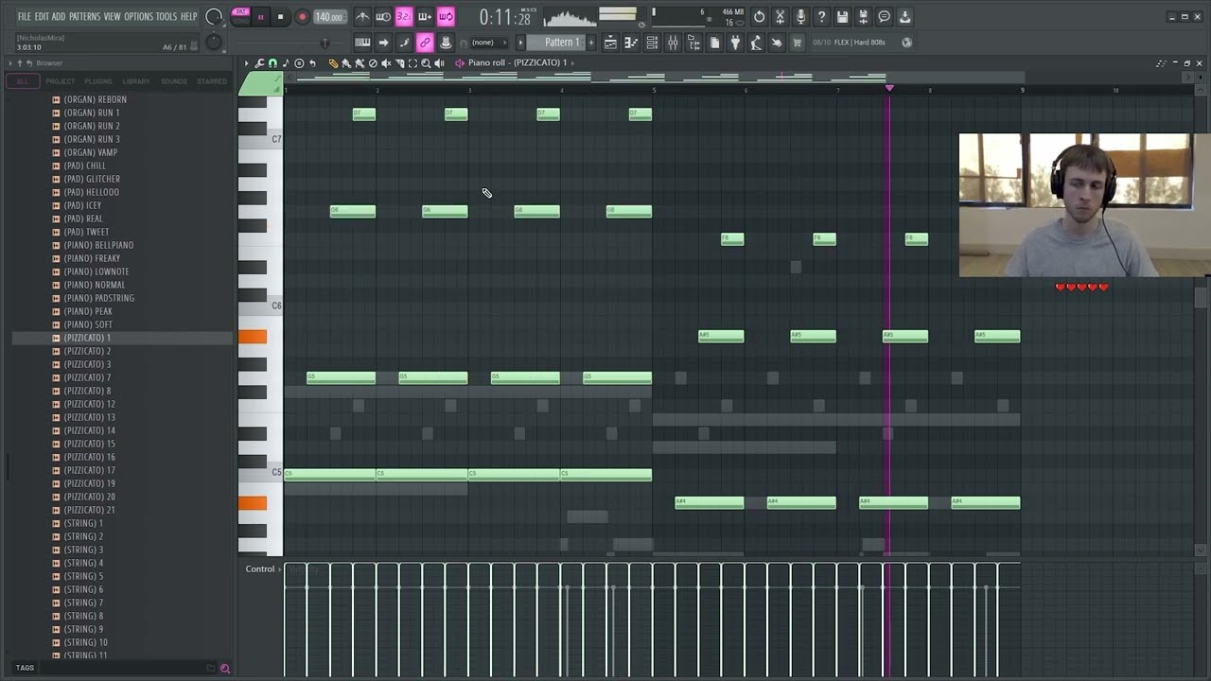
Task: Select the Zoom magnifier tool
Action: coord(426,62)
